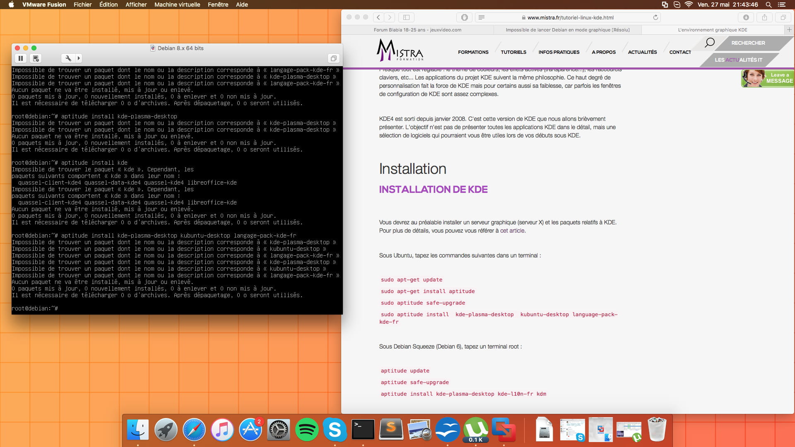Launch Finder from the Dock
The width and height of the screenshot is (795, 447).
pyautogui.click(x=137, y=430)
